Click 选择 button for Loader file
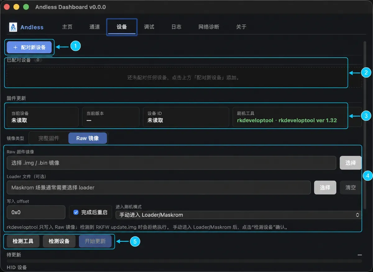373x272 pixels. [x=325, y=188]
